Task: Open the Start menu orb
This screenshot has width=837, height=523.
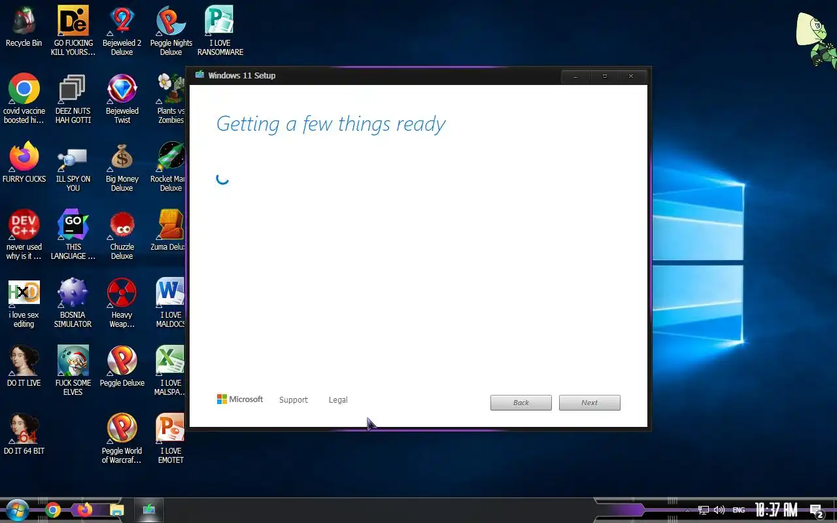Action: click(x=18, y=510)
